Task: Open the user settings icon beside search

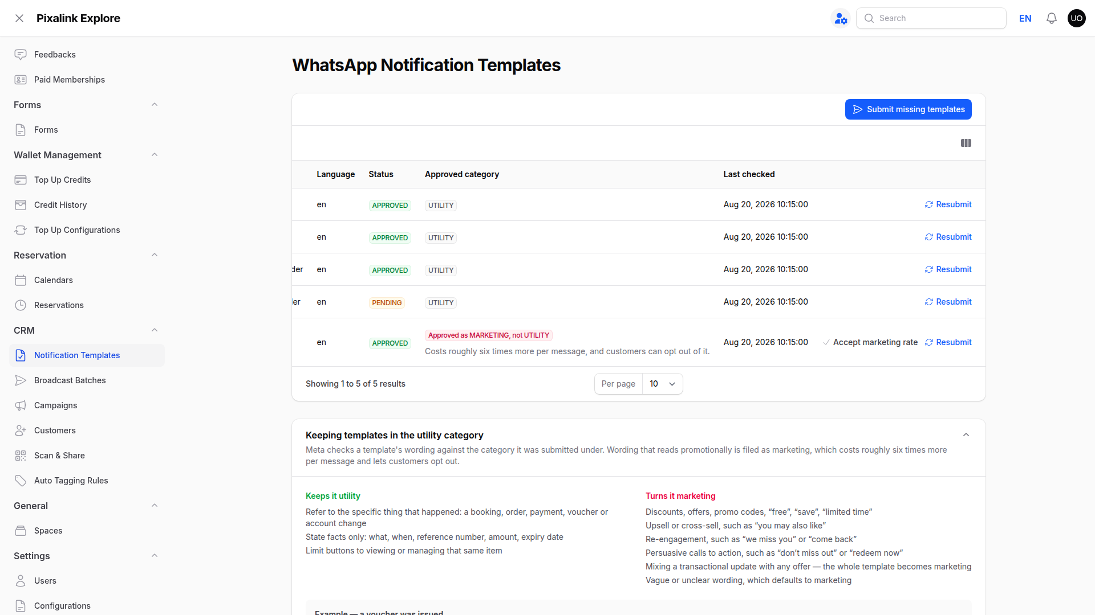Action: click(x=841, y=18)
